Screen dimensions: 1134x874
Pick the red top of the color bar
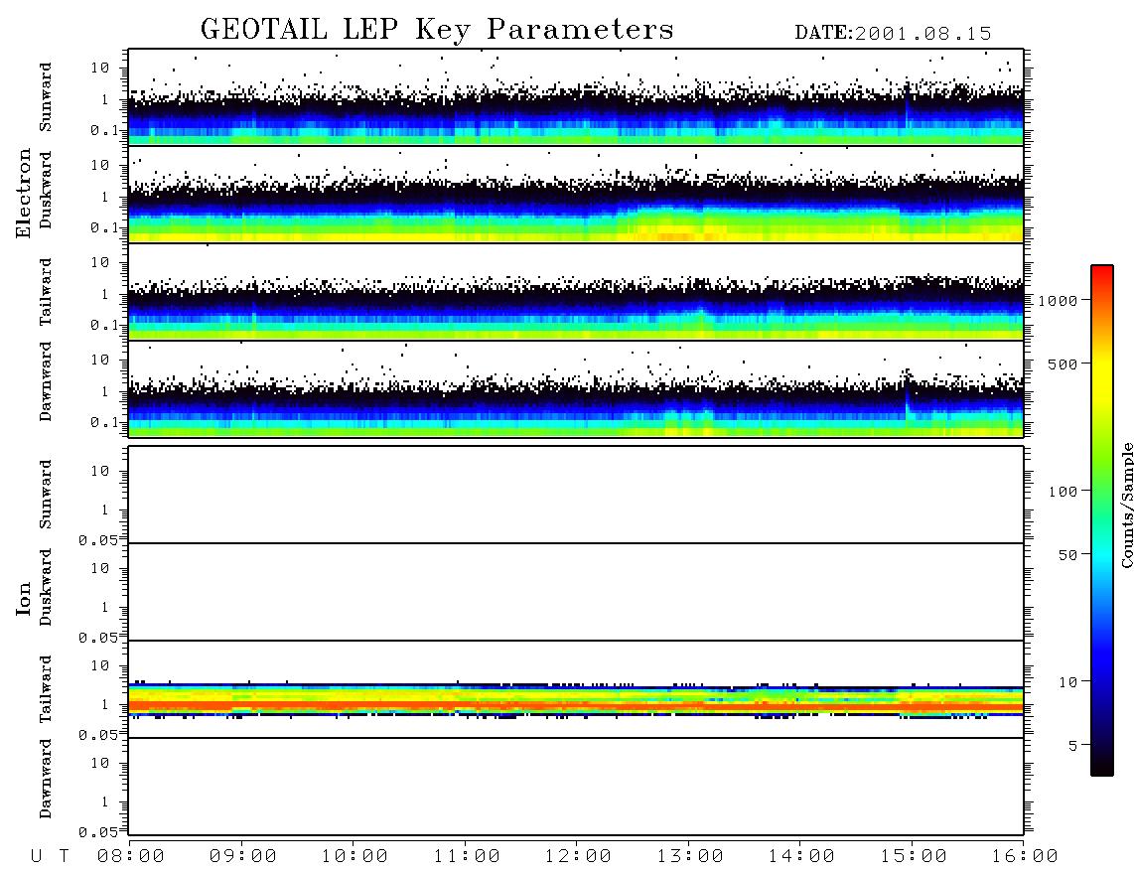1102,272
